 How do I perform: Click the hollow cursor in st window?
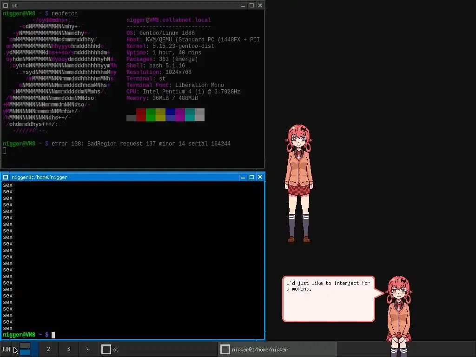(4, 150)
